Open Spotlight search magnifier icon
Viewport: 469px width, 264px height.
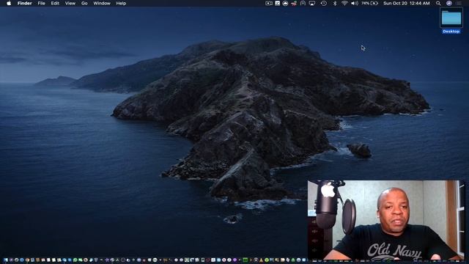pyautogui.click(x=438, y=3)
